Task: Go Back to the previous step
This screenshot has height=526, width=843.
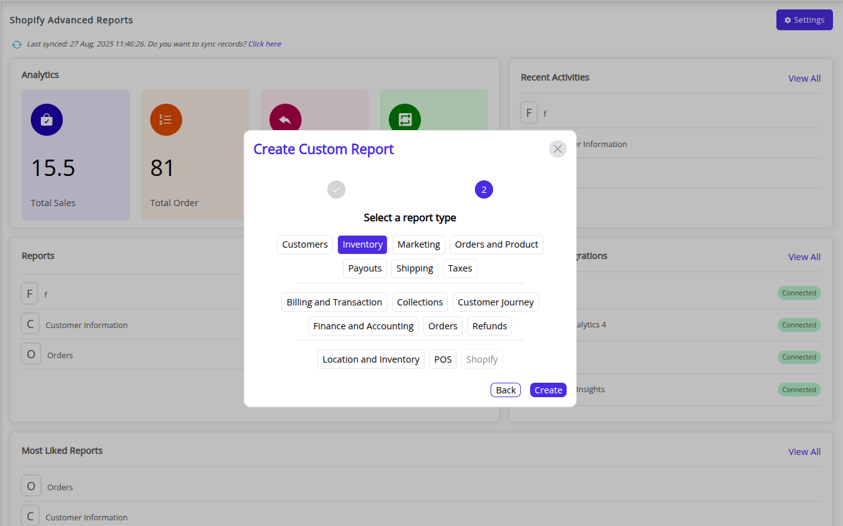Action: [x=506, y=390]
